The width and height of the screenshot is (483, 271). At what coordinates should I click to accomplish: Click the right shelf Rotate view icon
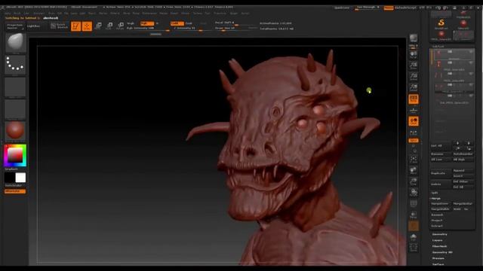click(414, 193)
